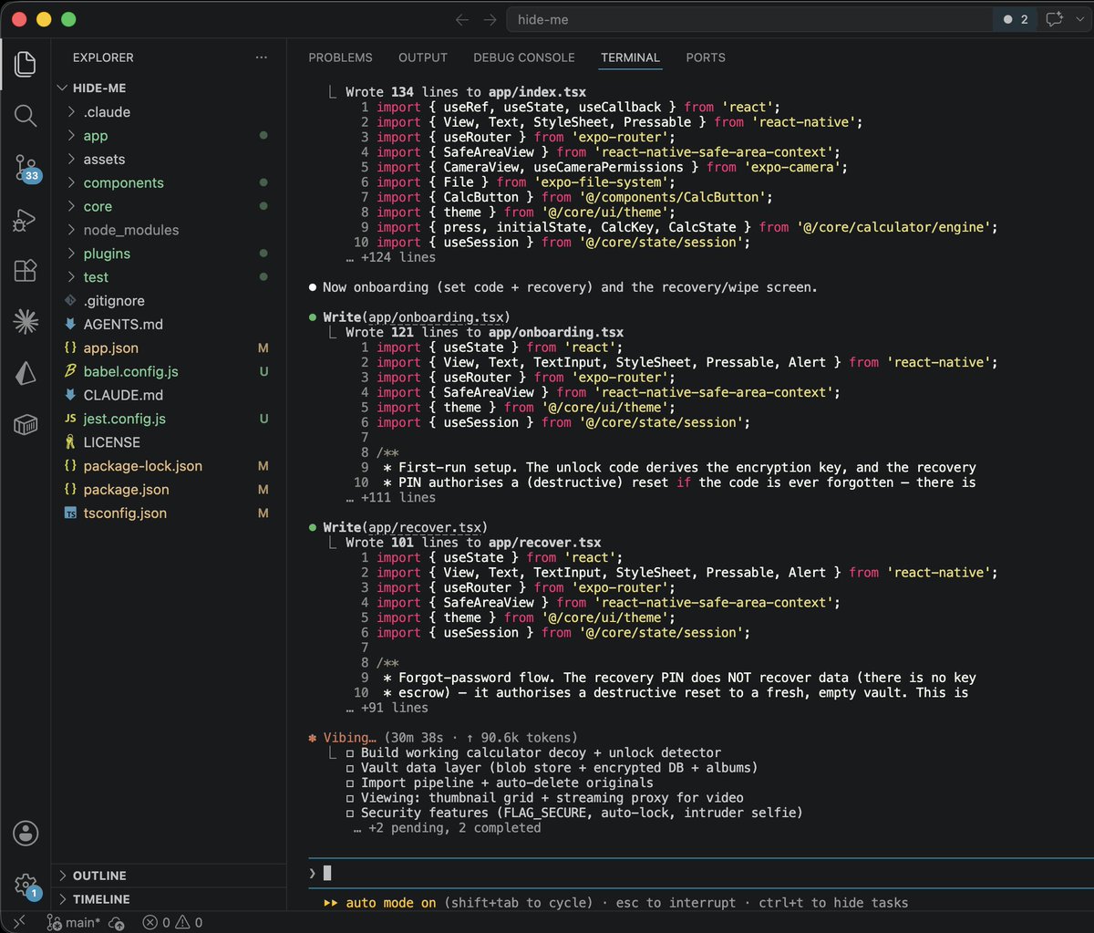Click 'Build working calculator decoy' task line
1094x933 pixels.
pyautogui.click(x=533, y=752)
